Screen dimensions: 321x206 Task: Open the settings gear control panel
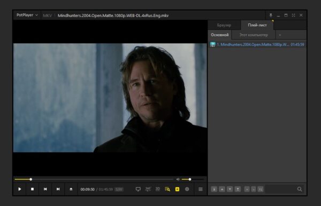tap(187, 189)
